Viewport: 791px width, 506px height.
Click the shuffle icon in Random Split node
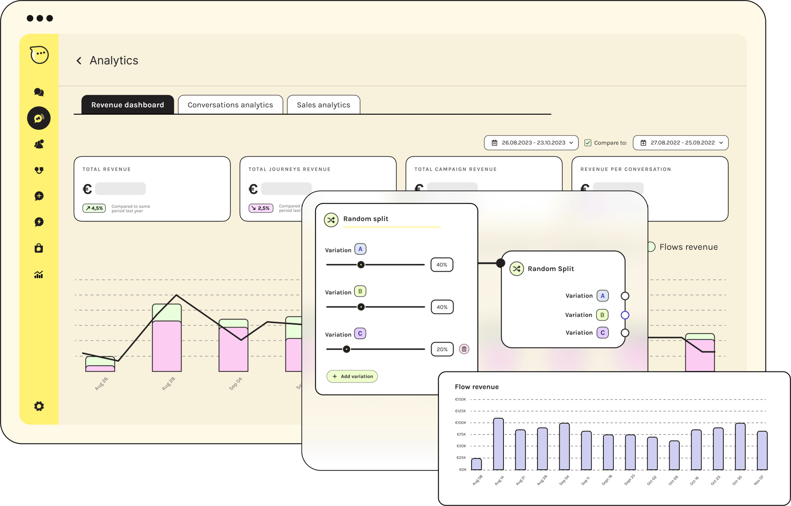tap(517, 269)
